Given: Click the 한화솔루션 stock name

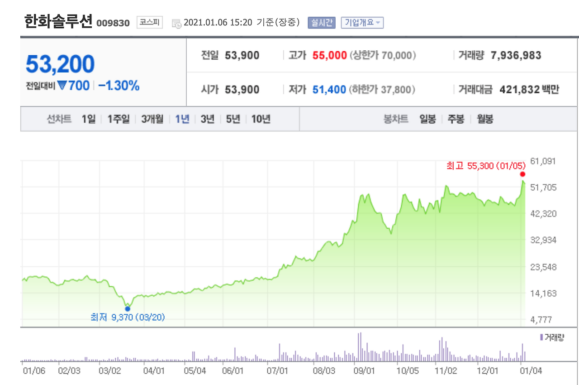Looking at the screenshot, I should tap(58, 21).
